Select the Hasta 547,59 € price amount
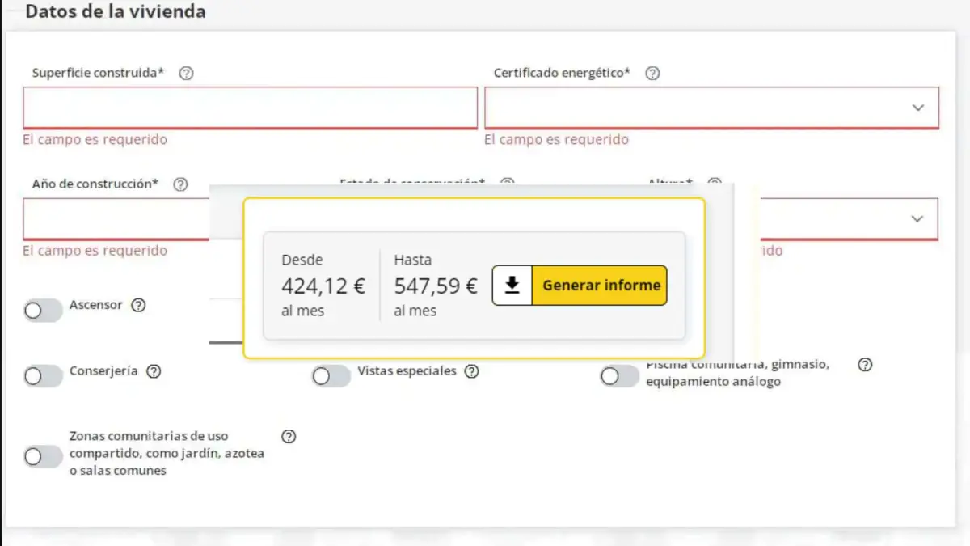Screen dimensions: 970x546 [436, 286]
